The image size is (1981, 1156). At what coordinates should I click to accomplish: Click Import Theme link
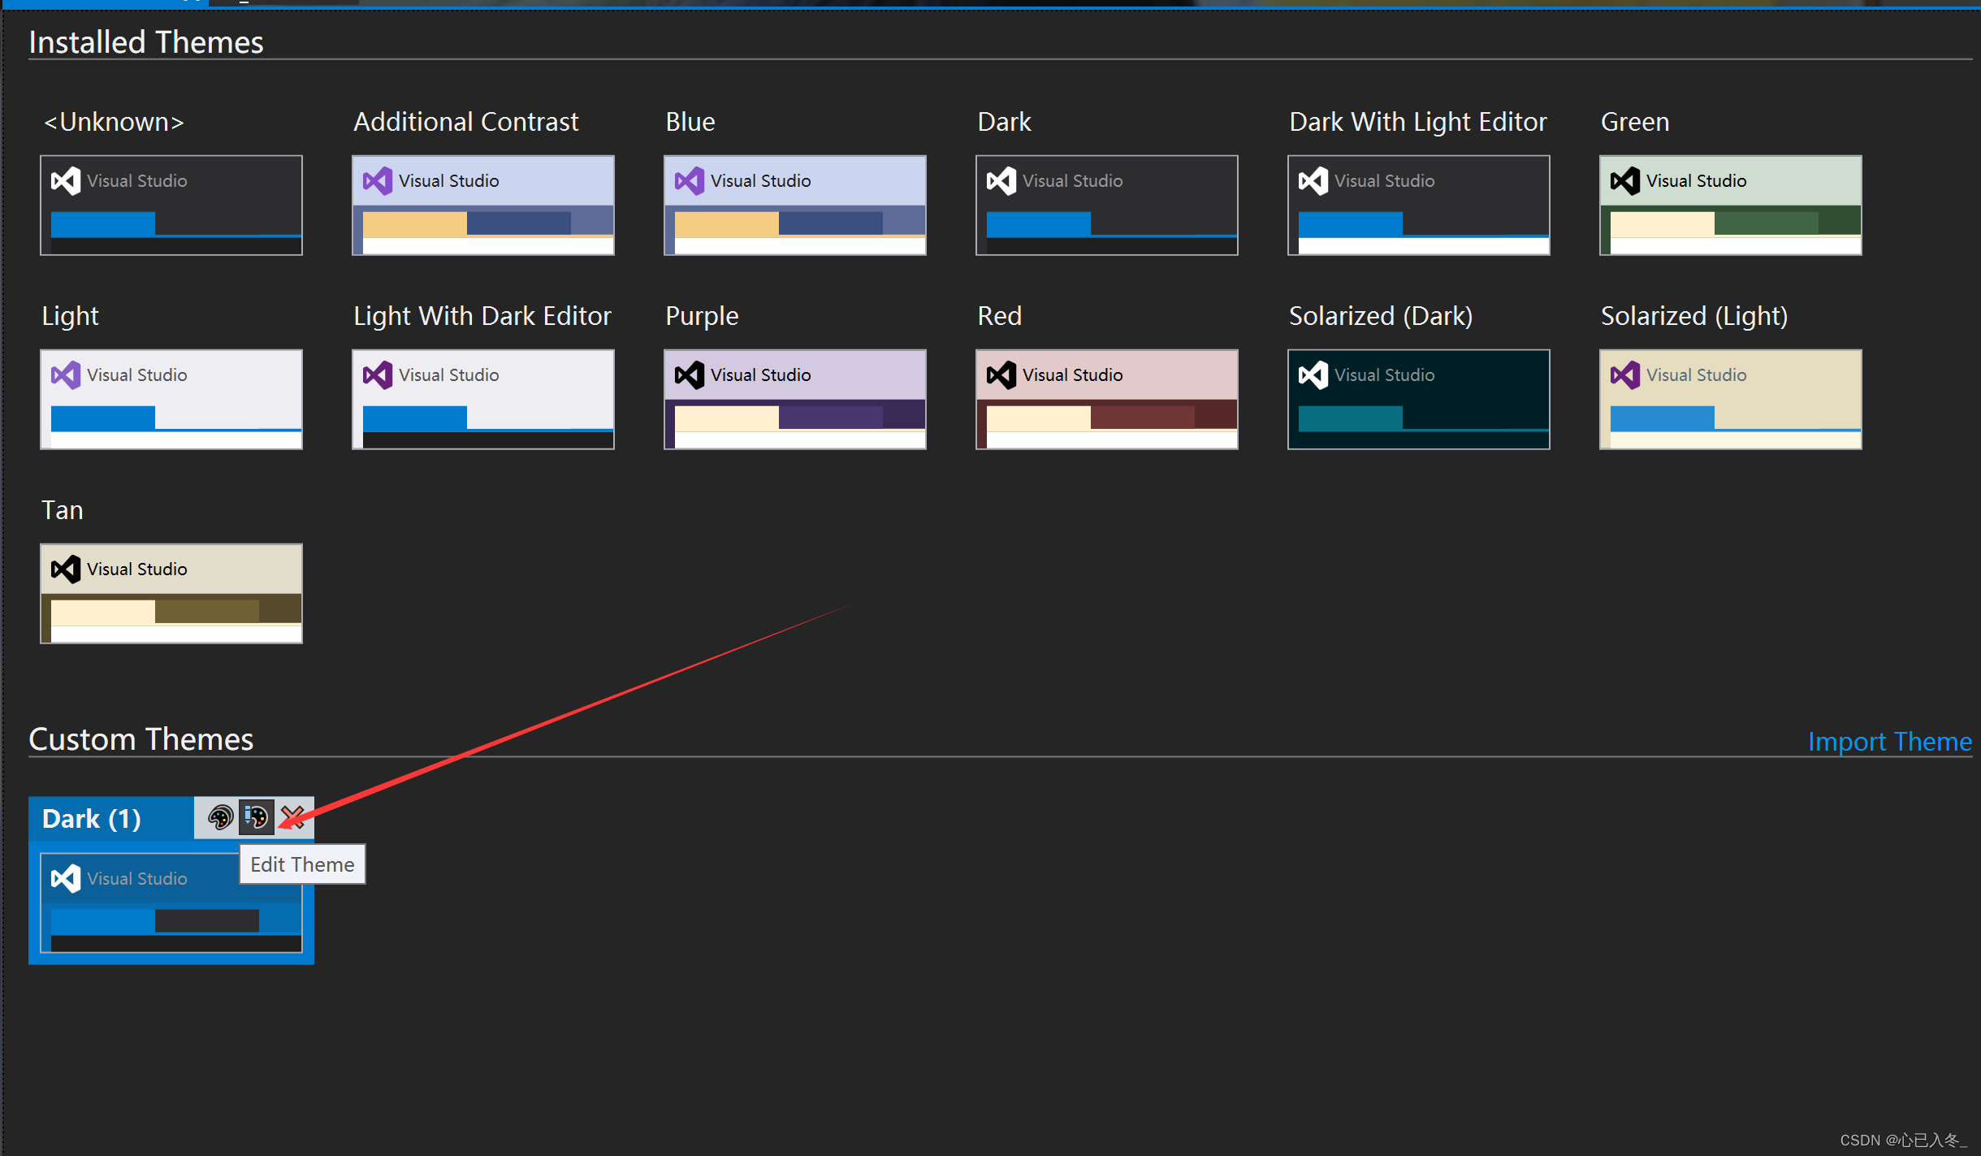coord(1889,741)
